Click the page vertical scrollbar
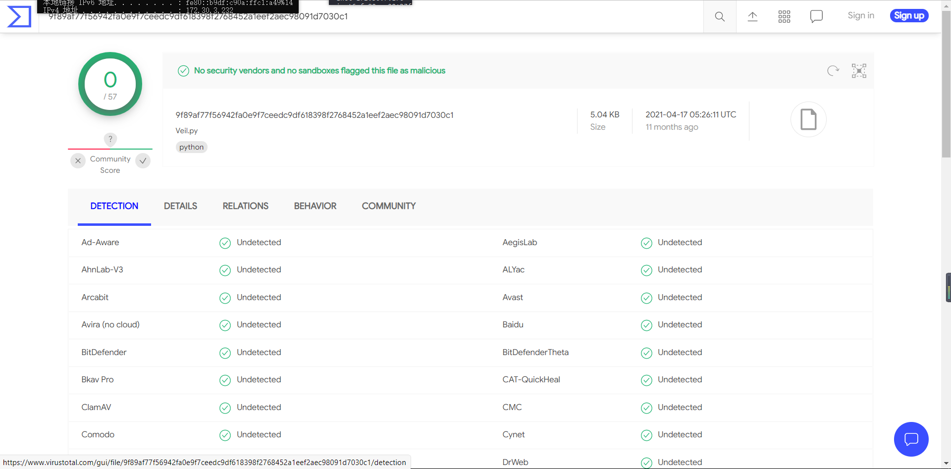 (x=946, y=84)
